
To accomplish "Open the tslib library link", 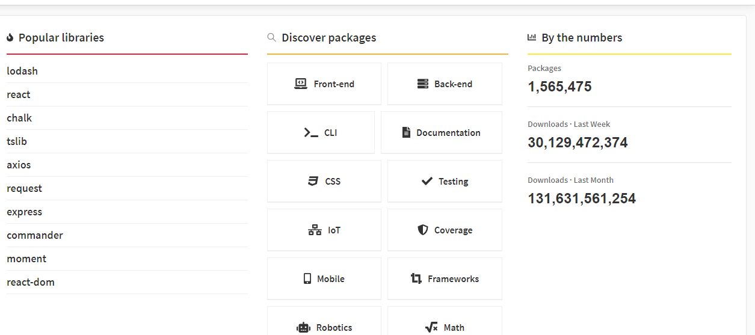I will click(x=17, y=141).
